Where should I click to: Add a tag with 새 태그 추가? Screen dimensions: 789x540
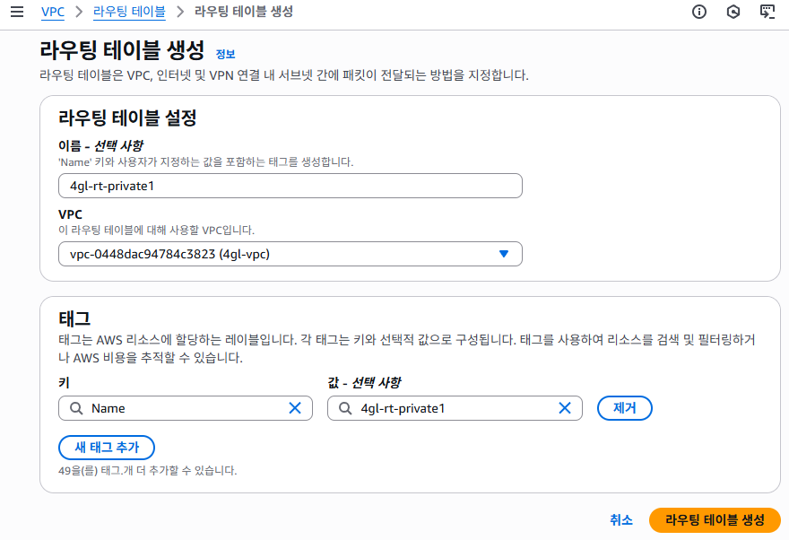click(x=107, y=448)
